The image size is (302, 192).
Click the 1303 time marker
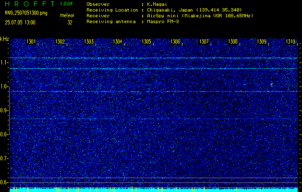[89, 41]
